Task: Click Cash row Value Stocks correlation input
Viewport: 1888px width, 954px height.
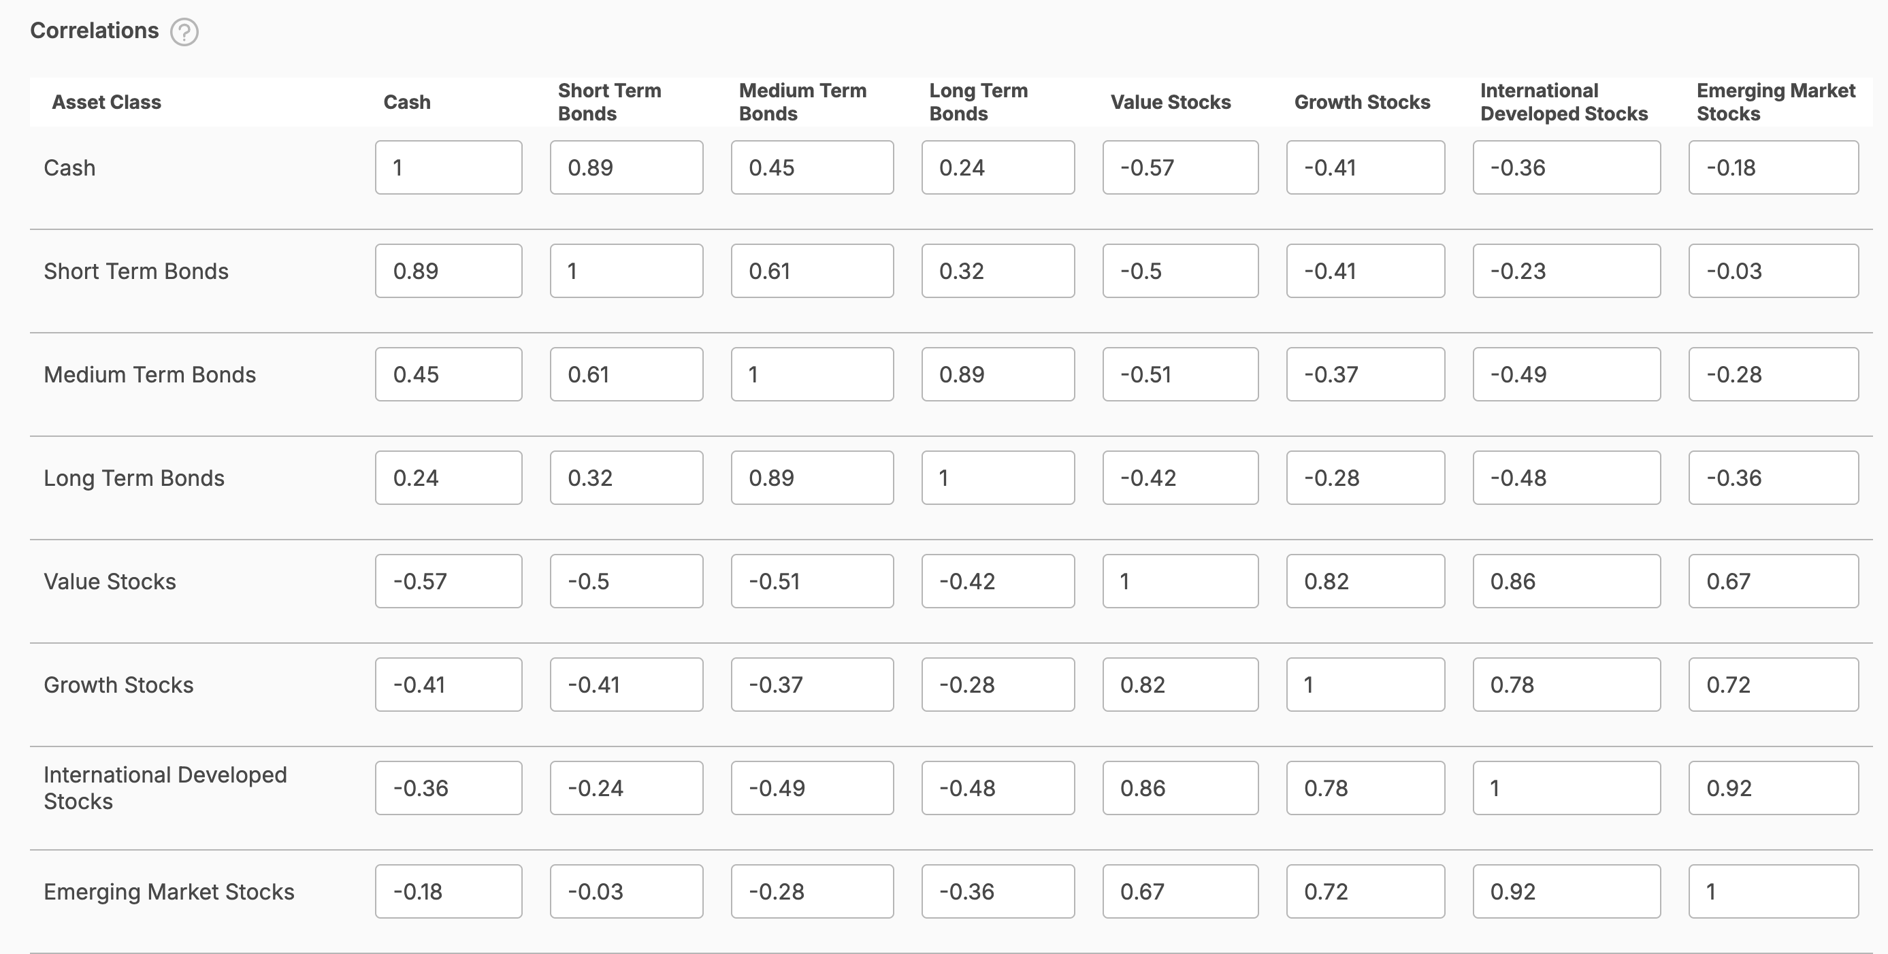Action: point(1180,168)
